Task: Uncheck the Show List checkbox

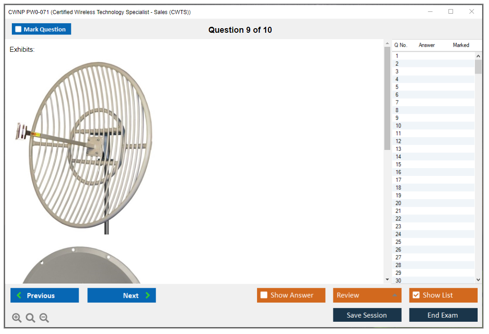Action: pos(416,295)
